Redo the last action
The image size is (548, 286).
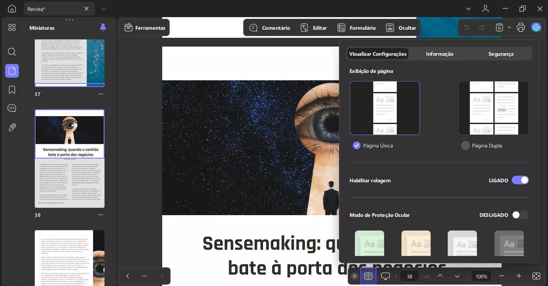pyautogui.click(x=482, y=27)
